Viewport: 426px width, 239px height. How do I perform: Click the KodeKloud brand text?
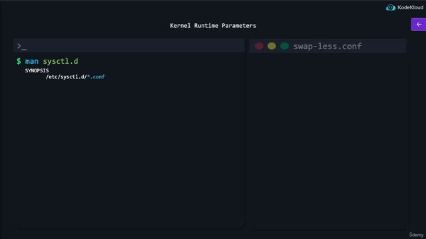point(410,7)
